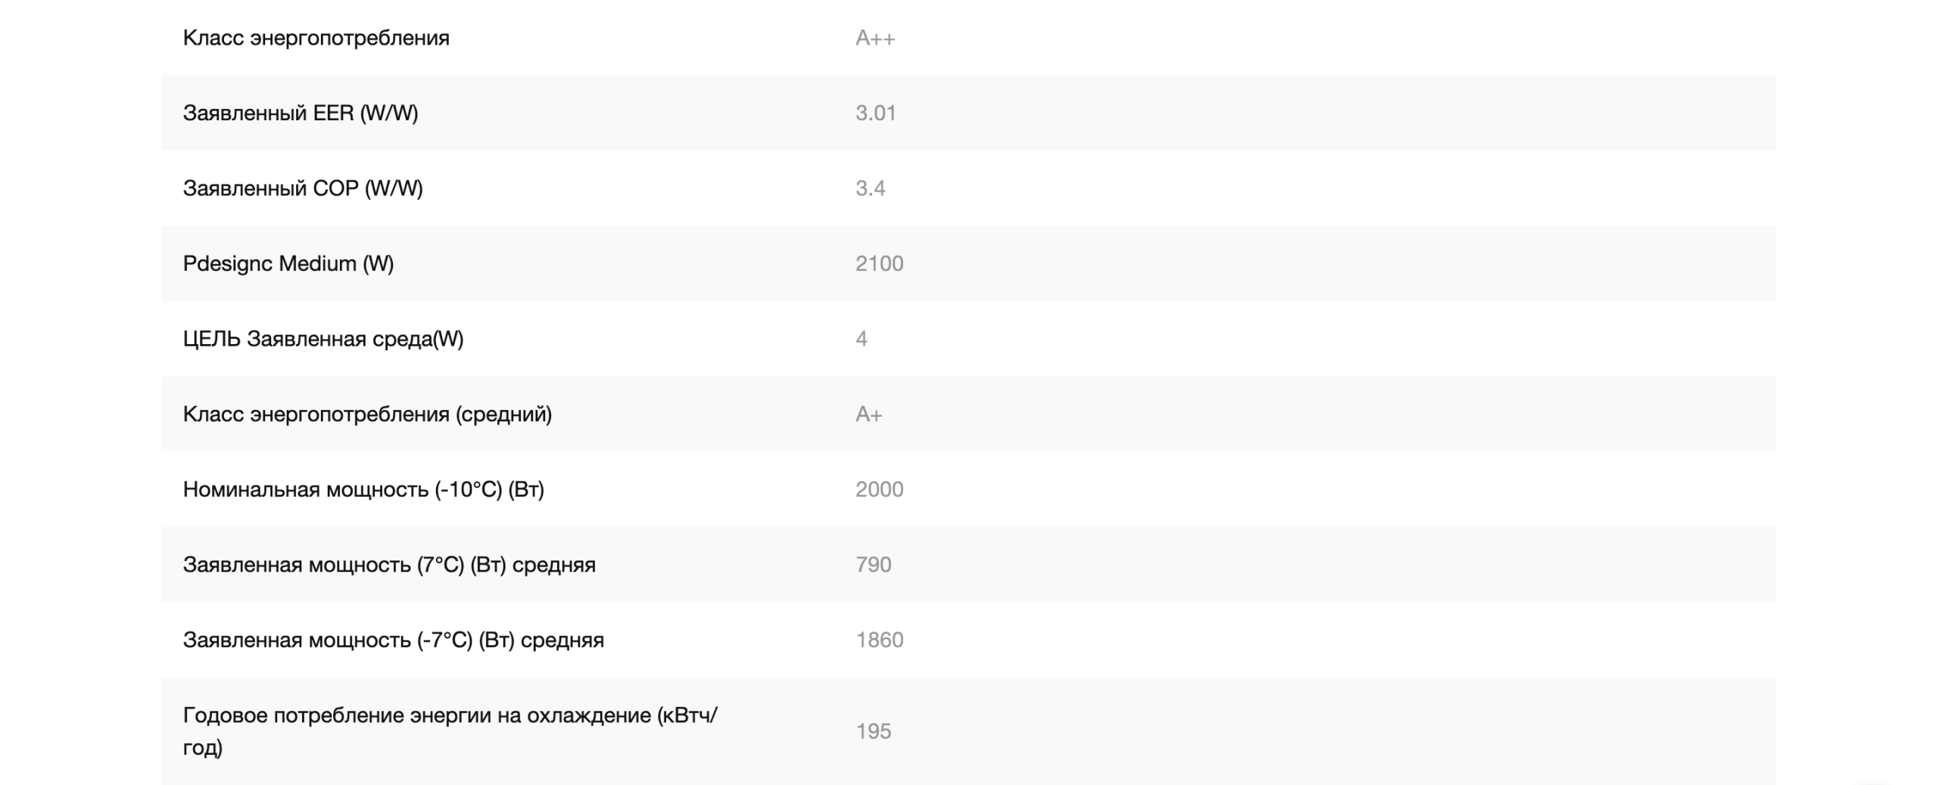Click Номинальная мощность (-10°C) label
Image resolution: width=1938 pixels, height=785 pixels.
coord(363,489)
